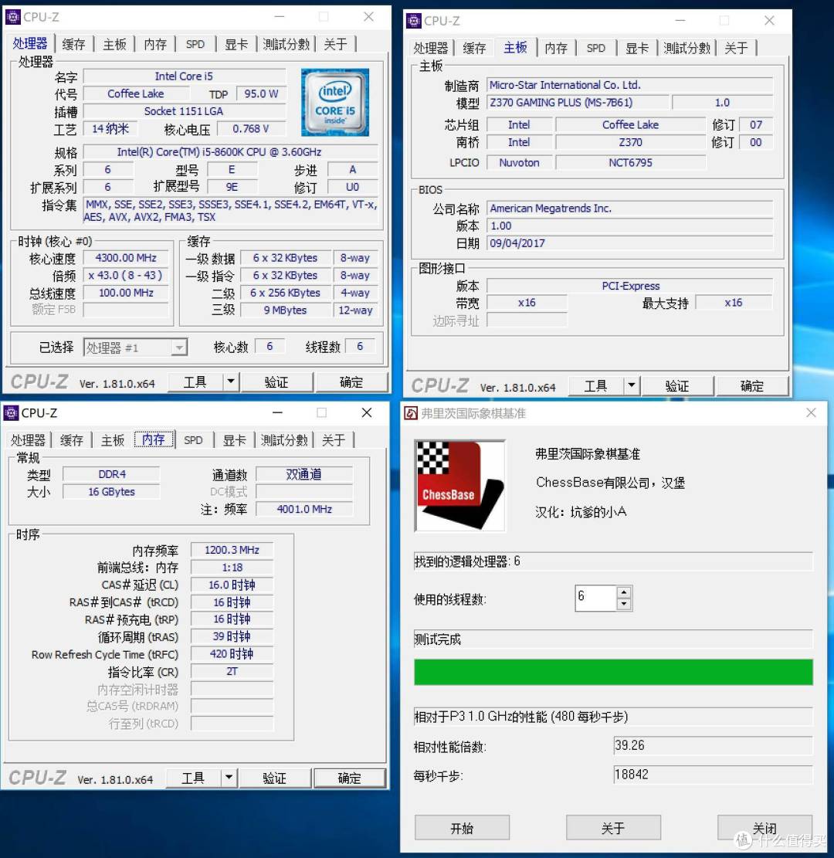Click the ChessBase logo image

click(459, 485)
